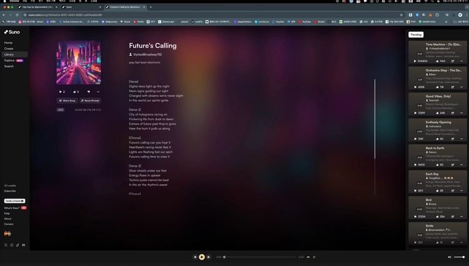
Task: Open the YouTube bookmark
Action: pyautogui.click(x=304, y=22)
